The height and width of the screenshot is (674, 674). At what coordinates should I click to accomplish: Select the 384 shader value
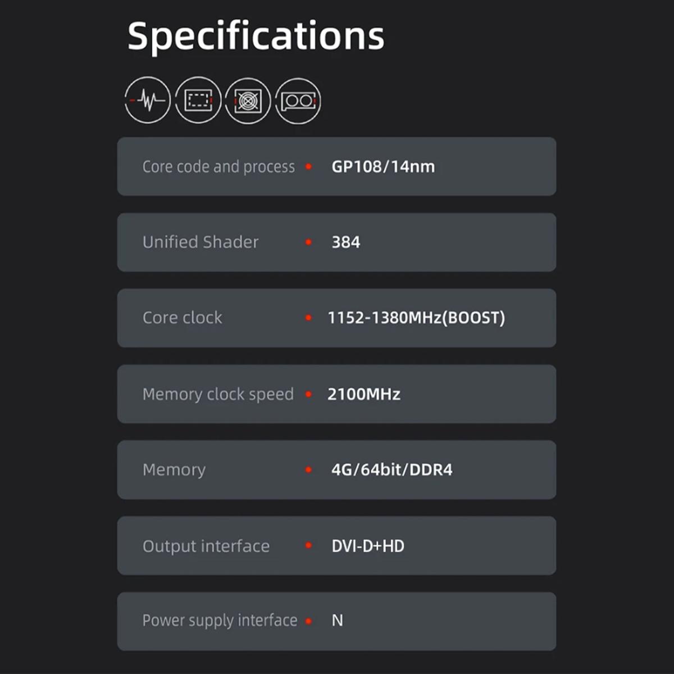click(x=345, y=242)
